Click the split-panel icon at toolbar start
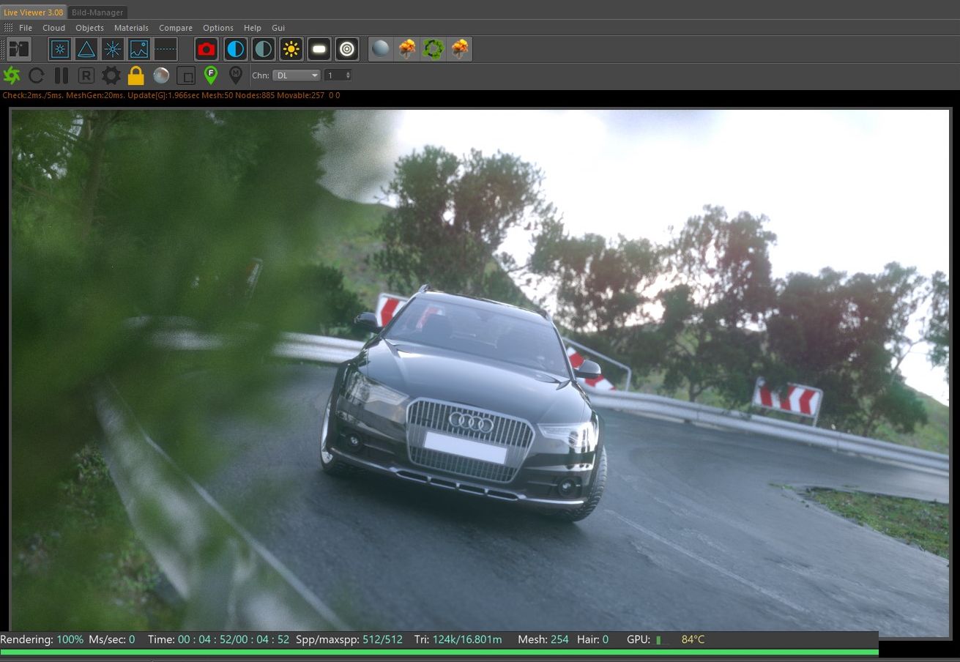The height and width of the screenshot is (662, 960). click(x=18, y=49)
